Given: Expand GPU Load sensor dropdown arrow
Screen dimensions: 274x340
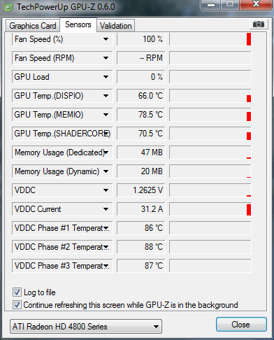Looking at the screenshot, I should (x=106, y=77).
